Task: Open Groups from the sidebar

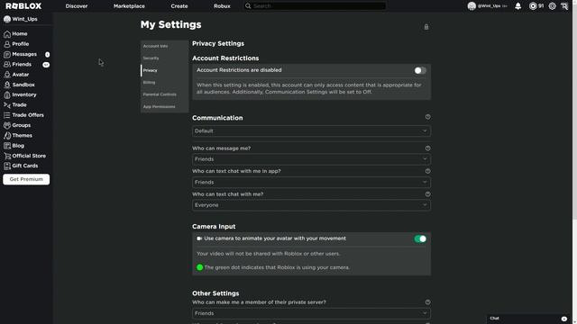Action: point(17,125)
